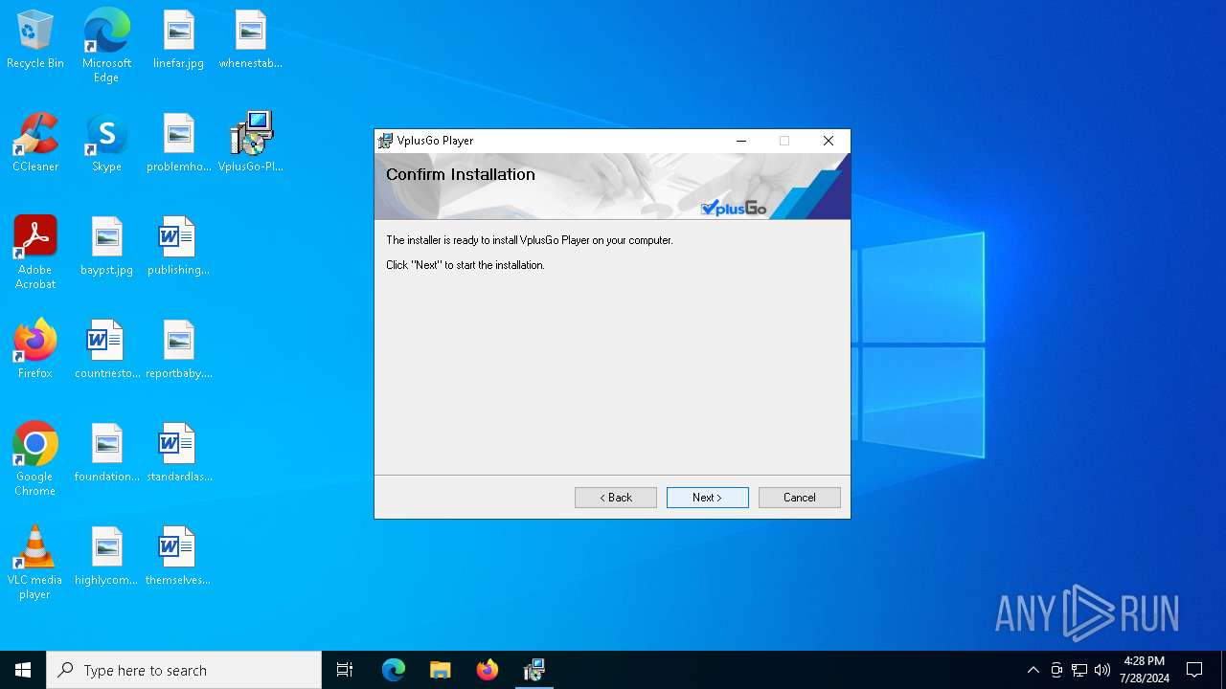Select the VplusGo-Pl... installer desktop icon

(x=250, y=144)
